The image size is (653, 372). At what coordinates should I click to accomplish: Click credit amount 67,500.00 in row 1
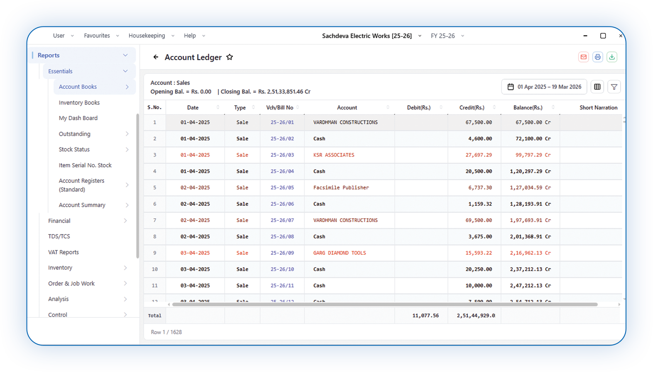(x=479, y=123)
